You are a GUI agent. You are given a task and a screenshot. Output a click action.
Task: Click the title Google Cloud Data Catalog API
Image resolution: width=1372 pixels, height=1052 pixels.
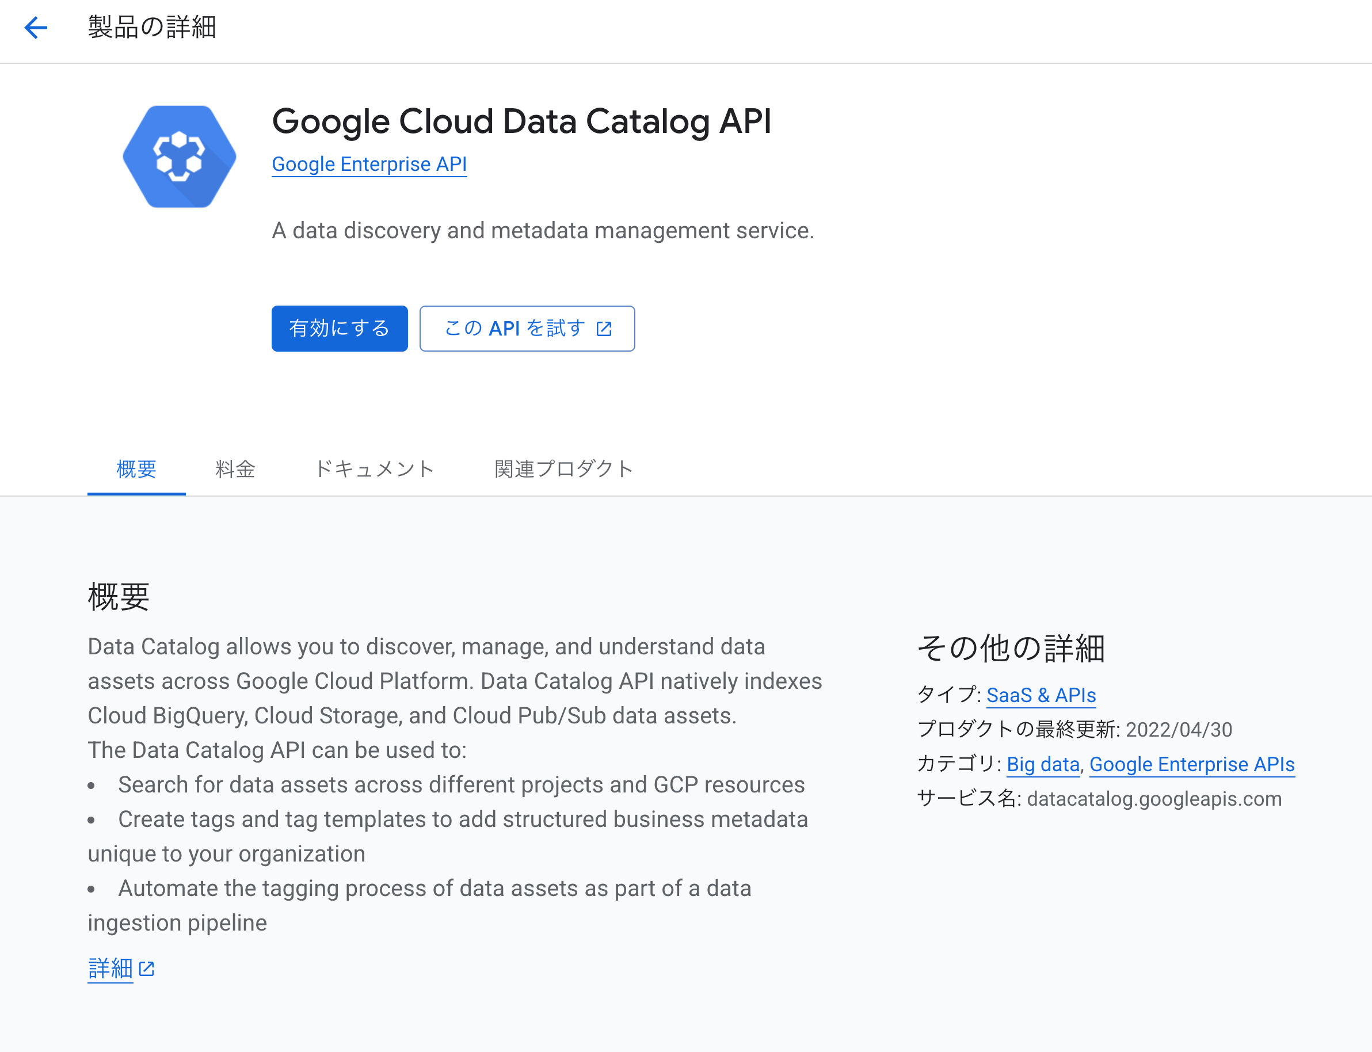(x=521, y=121)
